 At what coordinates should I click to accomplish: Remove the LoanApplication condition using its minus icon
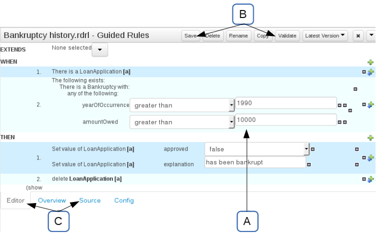(x=364, y=72)
